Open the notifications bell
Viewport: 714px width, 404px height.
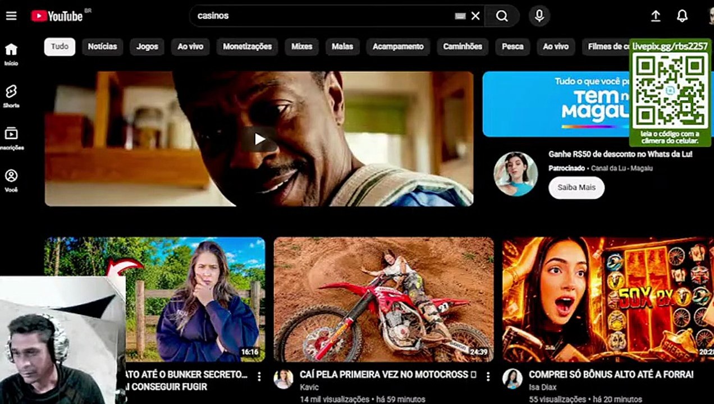pyautogui.click(x=682, y=16)
